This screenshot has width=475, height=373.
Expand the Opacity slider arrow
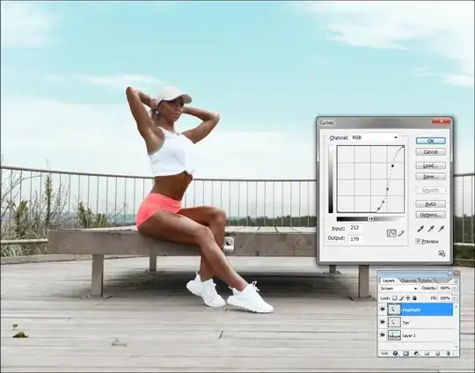tap(455, 289)
